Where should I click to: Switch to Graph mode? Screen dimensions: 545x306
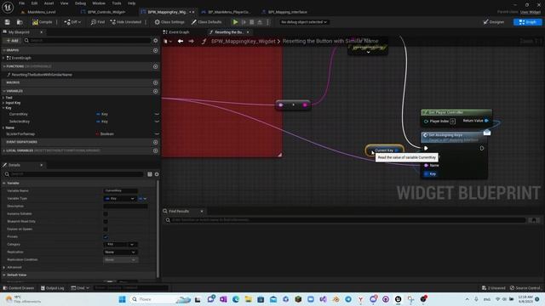[x=527, y=22]
